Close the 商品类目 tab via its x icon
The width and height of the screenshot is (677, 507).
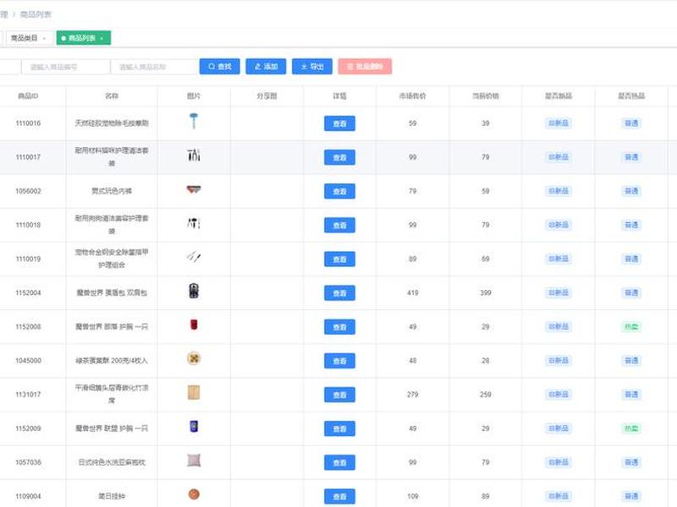click(x=44, y=38)
